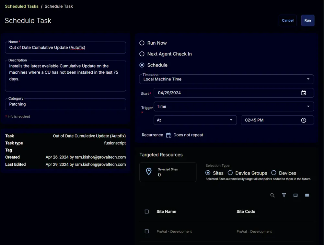Screen dimensions: 324x245
Task: Click the Run button
Action: pyautogui.click(x=307, y=20)
